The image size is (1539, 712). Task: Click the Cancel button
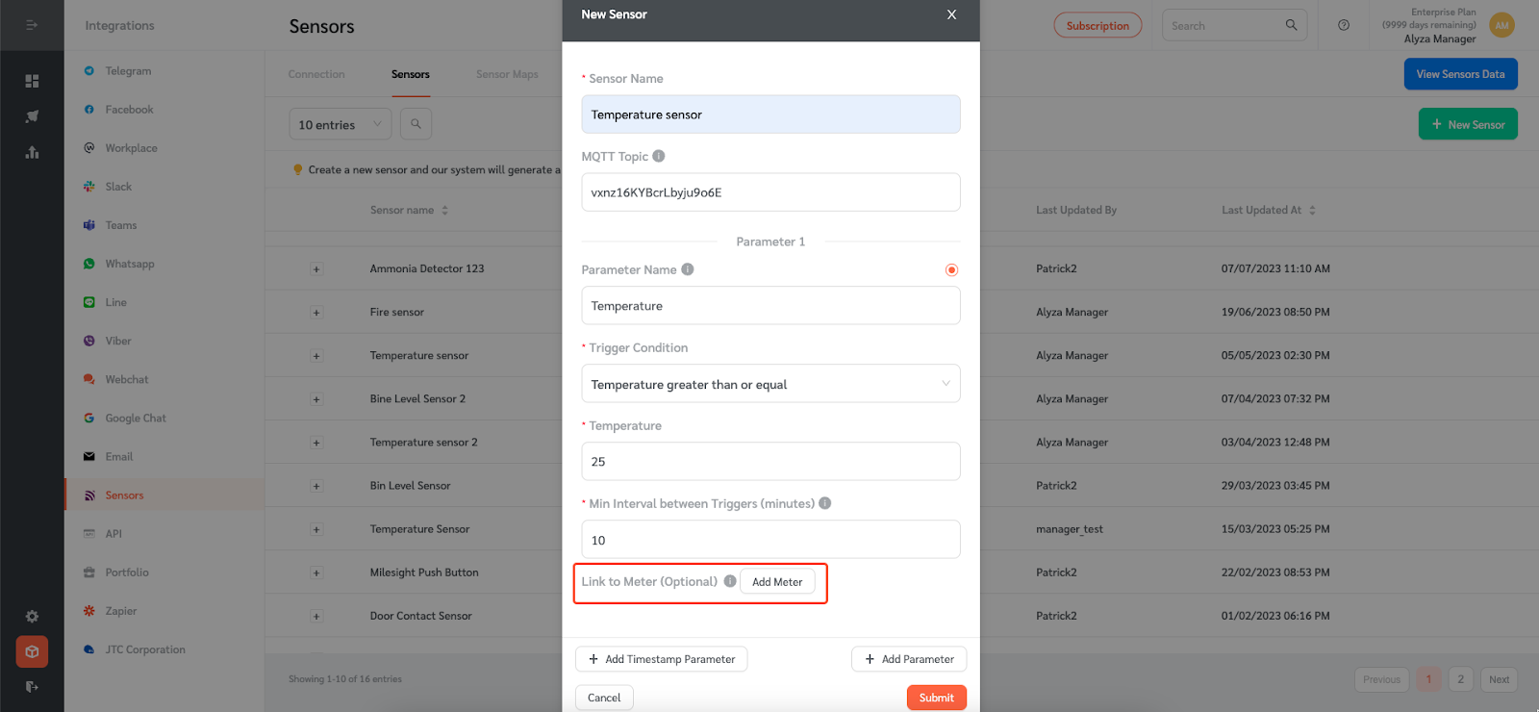pos(604,698)
